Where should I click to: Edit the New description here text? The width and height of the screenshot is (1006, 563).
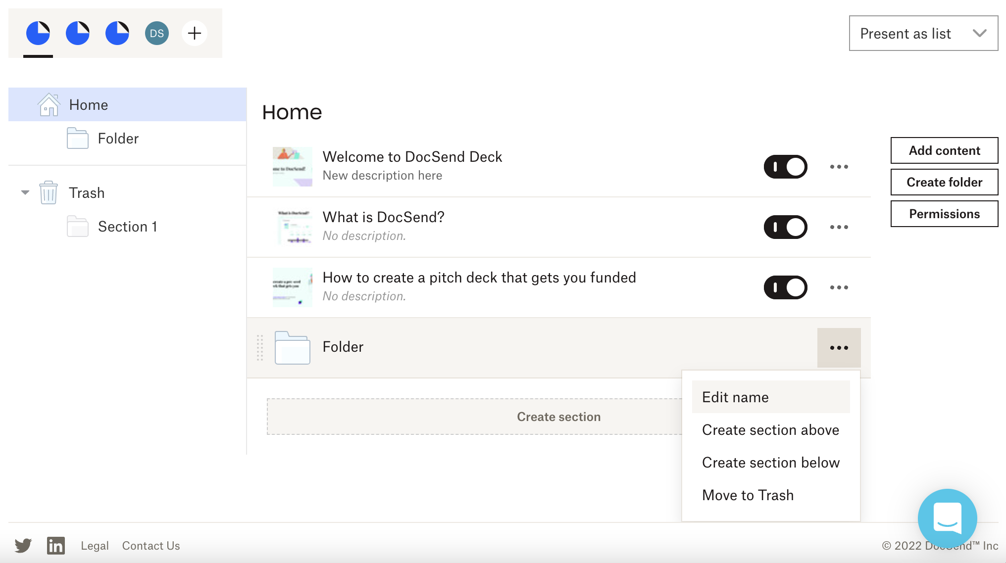(383, 176)
